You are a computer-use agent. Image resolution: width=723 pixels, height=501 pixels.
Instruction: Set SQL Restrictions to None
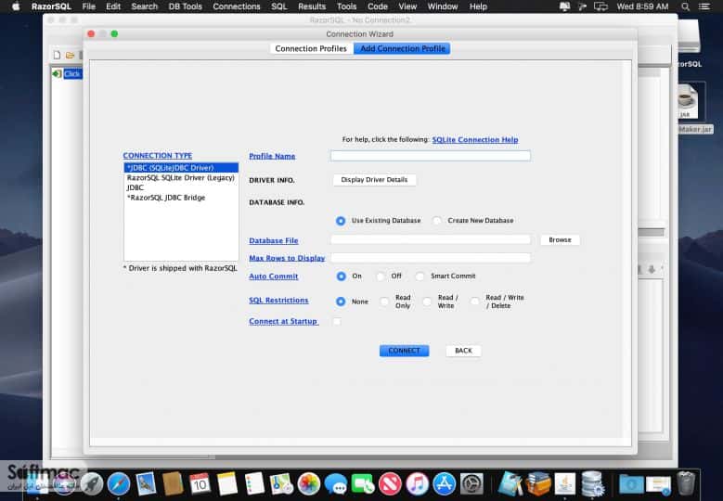pos(341,302)
